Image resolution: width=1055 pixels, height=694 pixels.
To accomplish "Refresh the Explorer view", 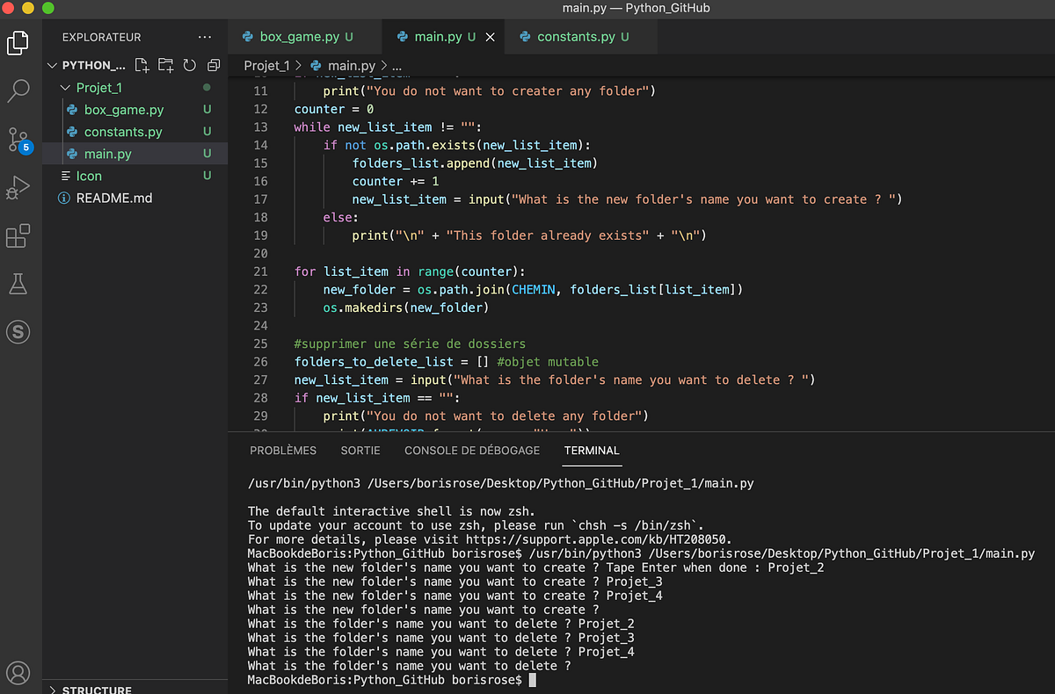I will tap(189, 64).
